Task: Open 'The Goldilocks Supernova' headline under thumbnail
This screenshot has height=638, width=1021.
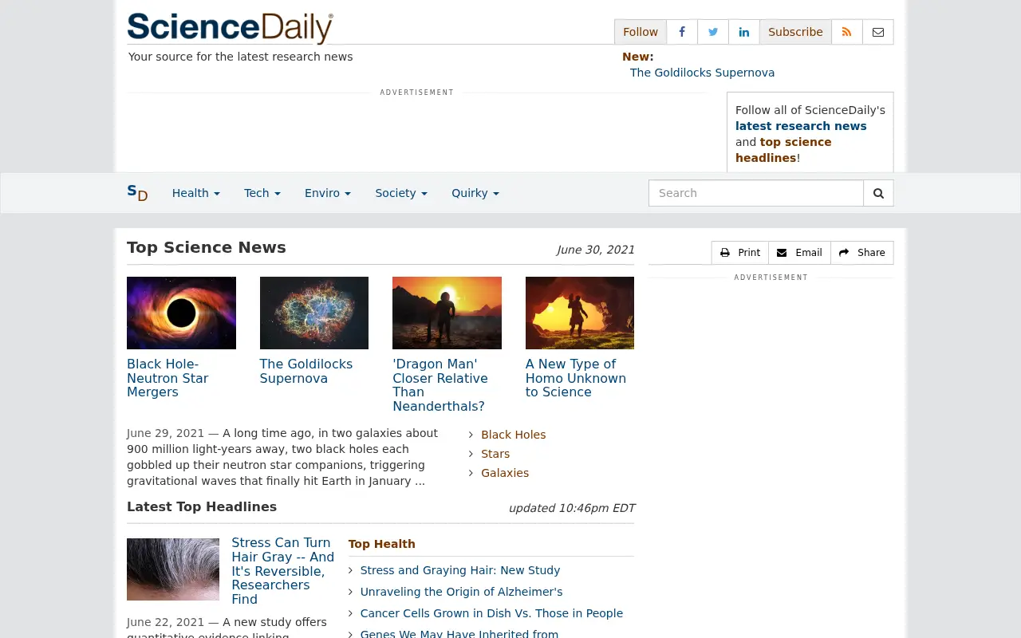Action: 306,371
